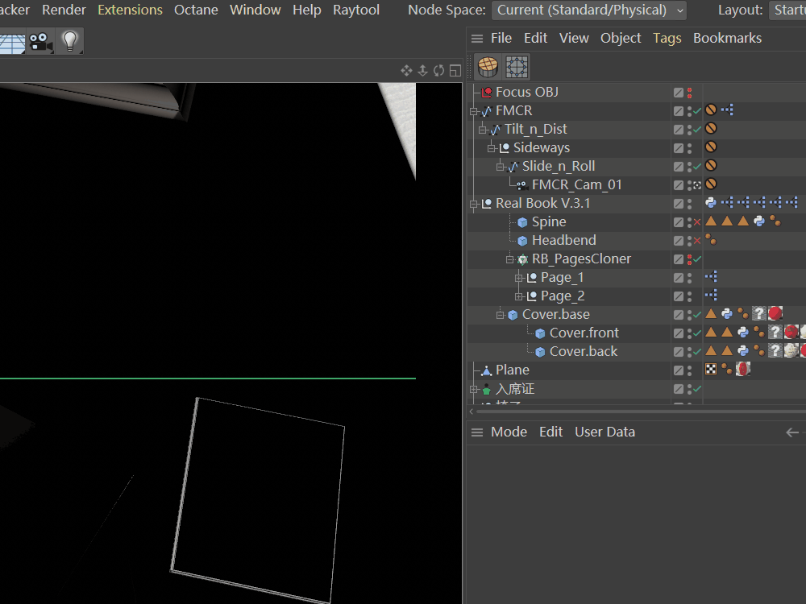Click the viewport pan/move camera icon

point(406,71)
